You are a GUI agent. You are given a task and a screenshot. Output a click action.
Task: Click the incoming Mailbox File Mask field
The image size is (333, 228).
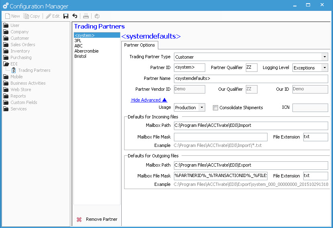(221, 137)
